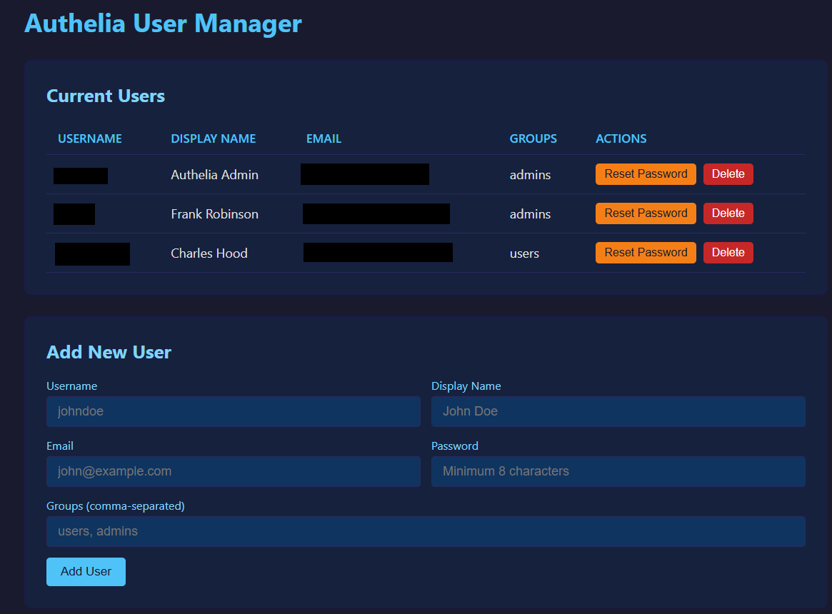Delete the Charles Hood user

pos(728,252)
